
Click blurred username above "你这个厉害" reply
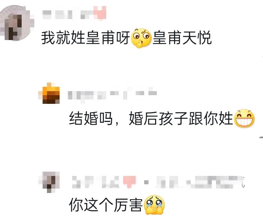(96, 182)
